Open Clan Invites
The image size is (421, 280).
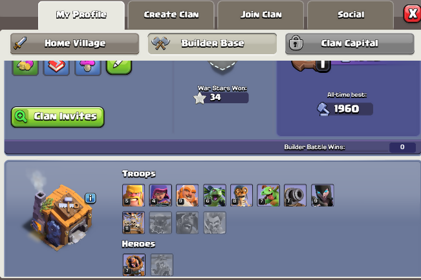(58, 117)
